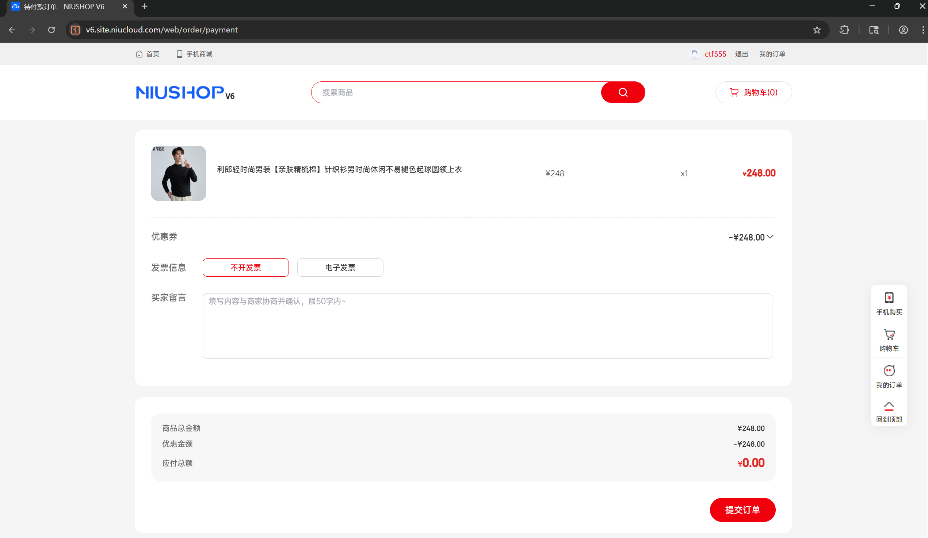Select 不开发票 no invoice option

(x=246, y=268)
